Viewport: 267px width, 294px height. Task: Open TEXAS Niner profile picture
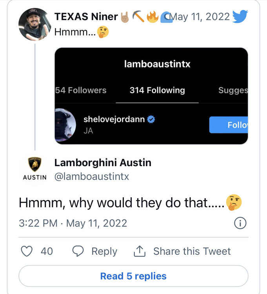pos(35,24)
